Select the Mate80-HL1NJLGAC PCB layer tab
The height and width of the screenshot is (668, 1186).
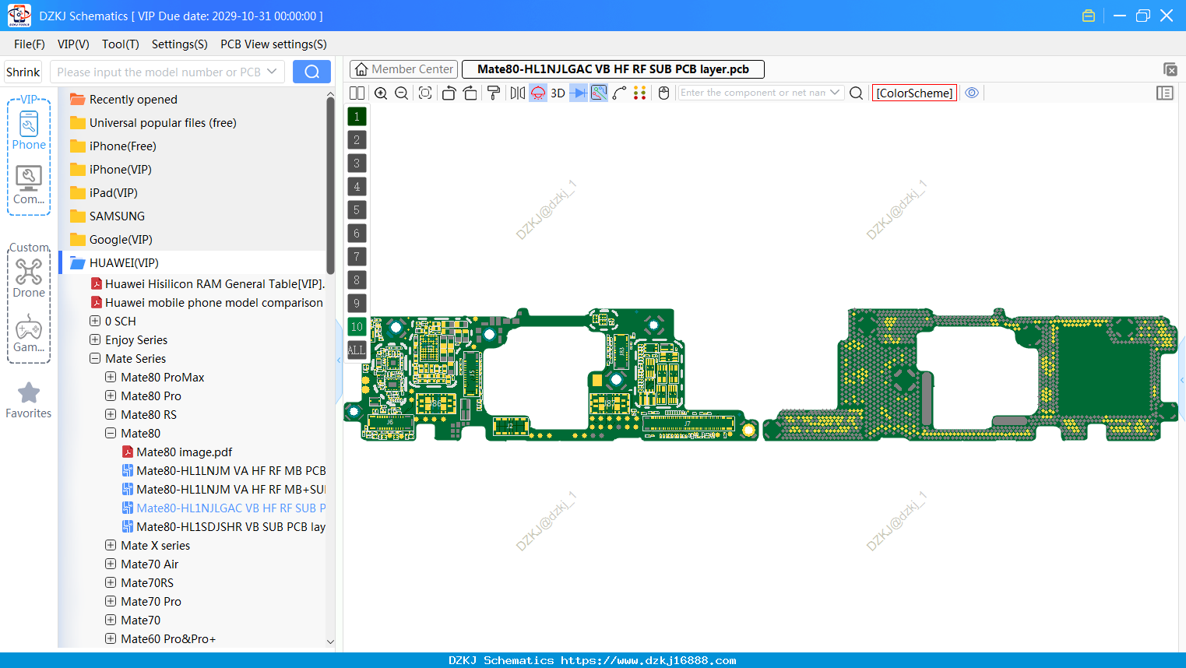pos(613,69)
